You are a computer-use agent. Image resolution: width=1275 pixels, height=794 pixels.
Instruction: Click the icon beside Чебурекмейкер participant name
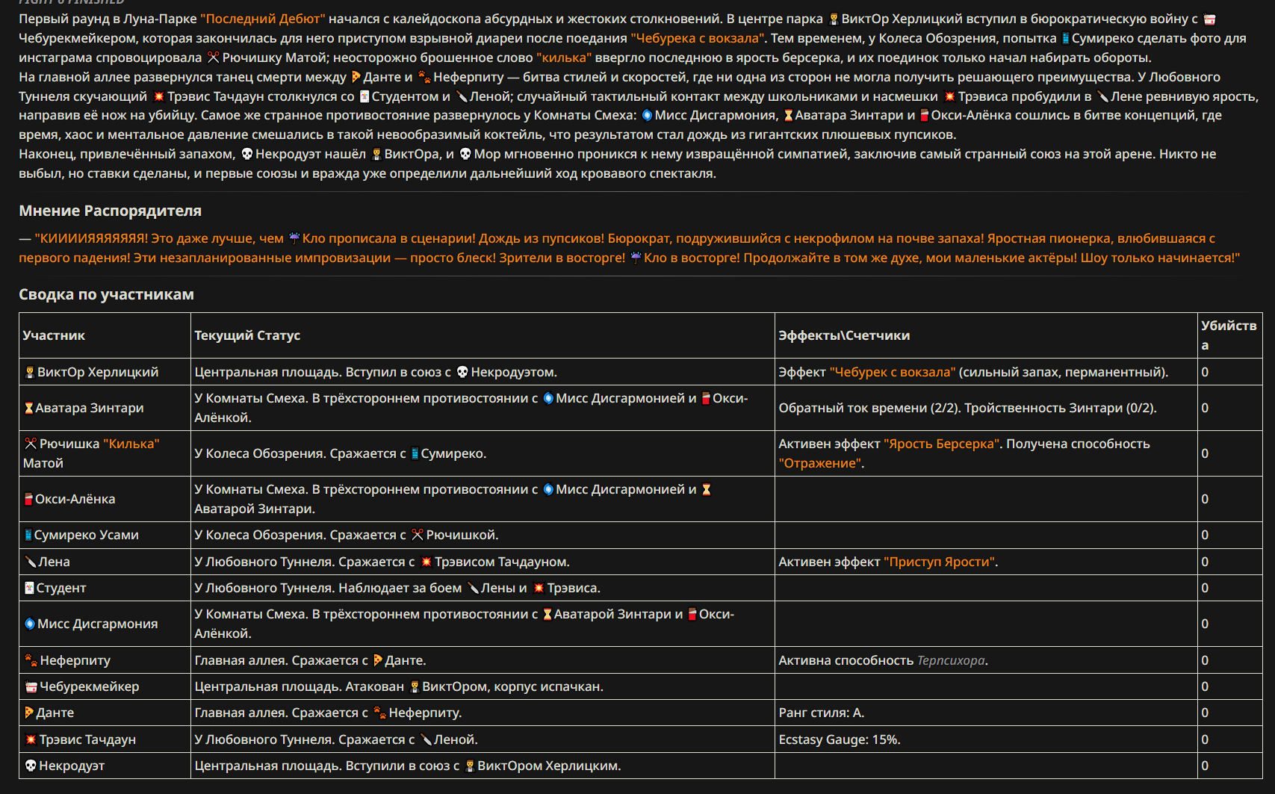[31, 686]
